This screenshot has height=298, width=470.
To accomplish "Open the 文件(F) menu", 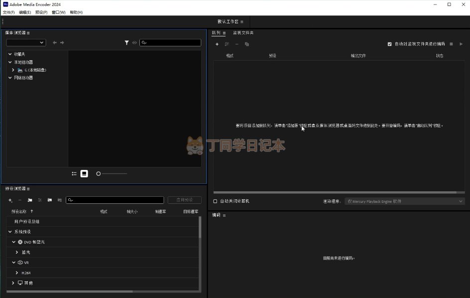I will 8,12.
